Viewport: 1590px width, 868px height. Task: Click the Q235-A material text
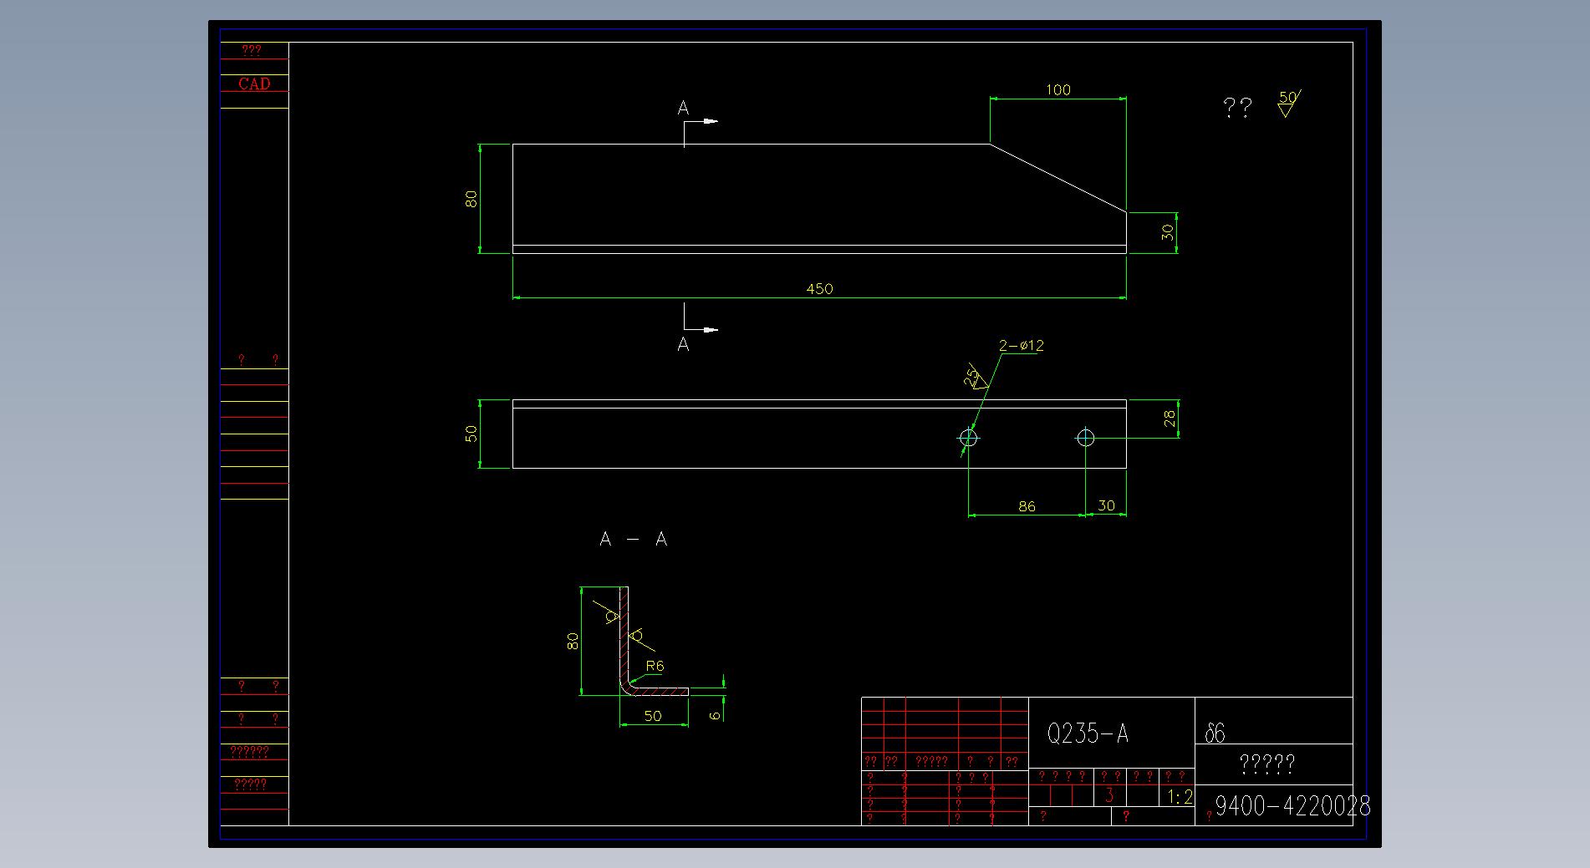(x=1088, y=733)
